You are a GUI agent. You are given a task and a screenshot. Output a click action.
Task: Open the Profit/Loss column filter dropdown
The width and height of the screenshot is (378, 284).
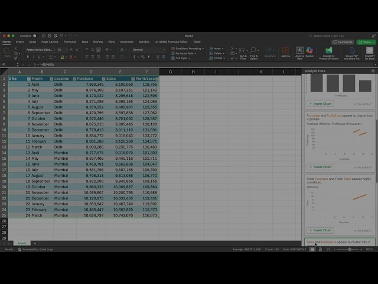tap(157, 79)
